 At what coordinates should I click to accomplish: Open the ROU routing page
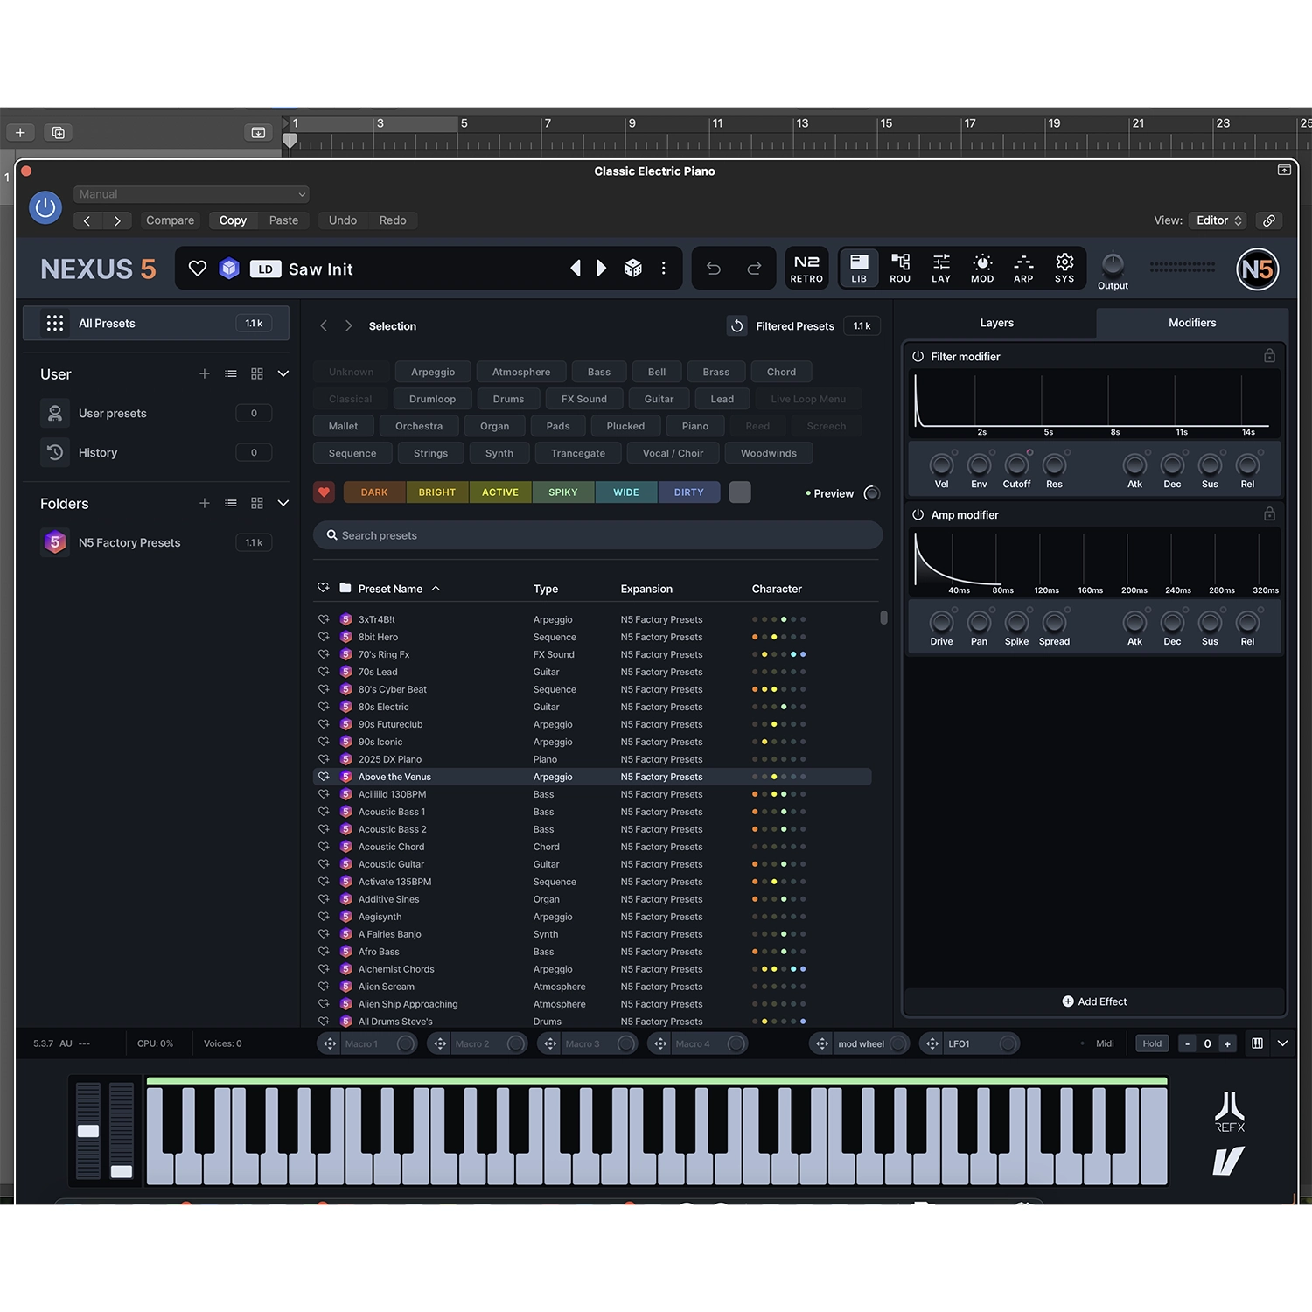tap(900, 269)
